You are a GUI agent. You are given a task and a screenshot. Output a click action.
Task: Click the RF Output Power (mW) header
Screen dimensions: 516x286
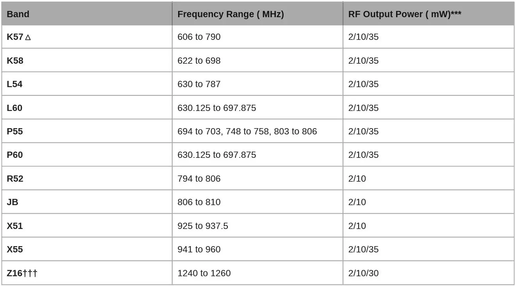[x=404, y=14]
